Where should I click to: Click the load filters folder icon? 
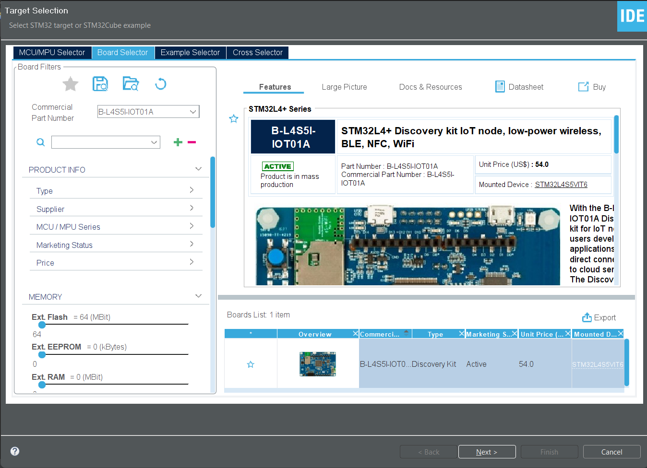pos(131,83)
